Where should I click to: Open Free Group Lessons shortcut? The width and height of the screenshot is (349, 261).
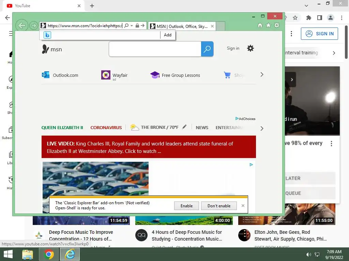[175, 75]
